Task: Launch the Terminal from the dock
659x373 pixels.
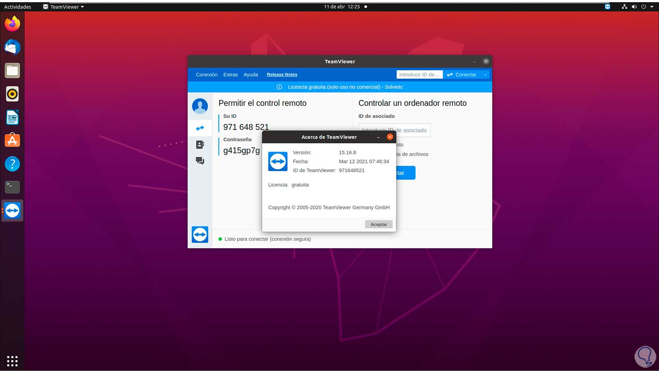Action: (x=12, y=187)
